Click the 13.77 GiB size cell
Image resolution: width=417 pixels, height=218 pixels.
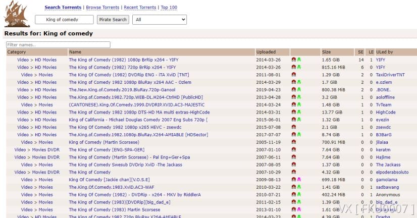point(332,112)
